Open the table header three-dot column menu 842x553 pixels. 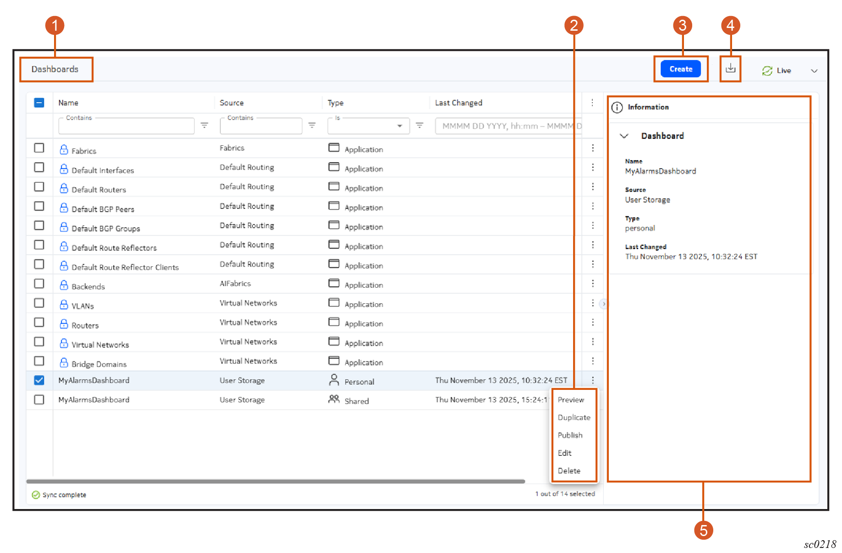tap(592, 103)
